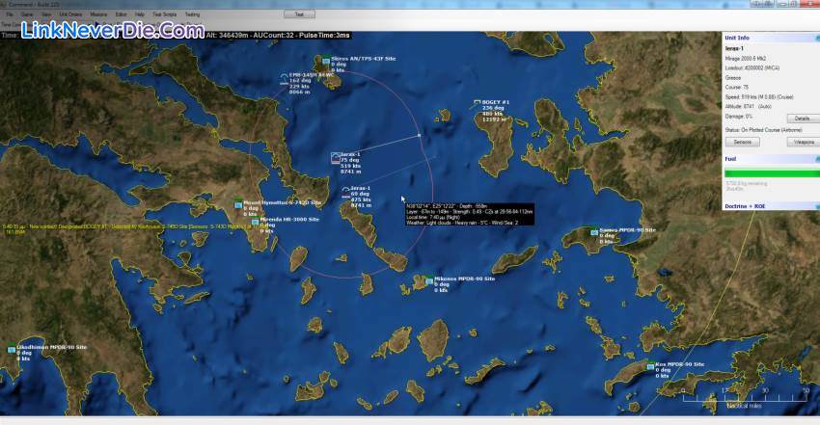Open the Help menu
The image size is (820, 425).
coord(140,14)
